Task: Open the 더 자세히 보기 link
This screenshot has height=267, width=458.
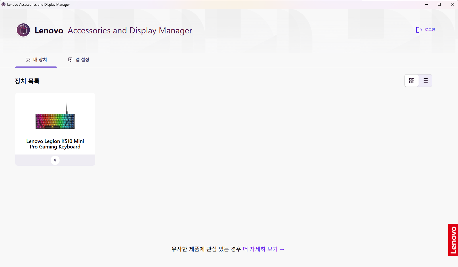Action: [x=264, y=249]
